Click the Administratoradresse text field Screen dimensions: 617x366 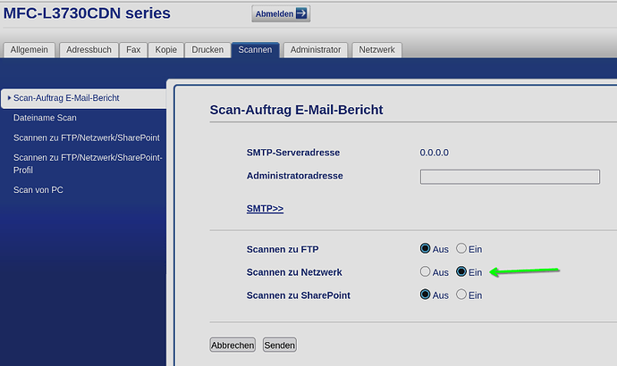coord(510,177)
